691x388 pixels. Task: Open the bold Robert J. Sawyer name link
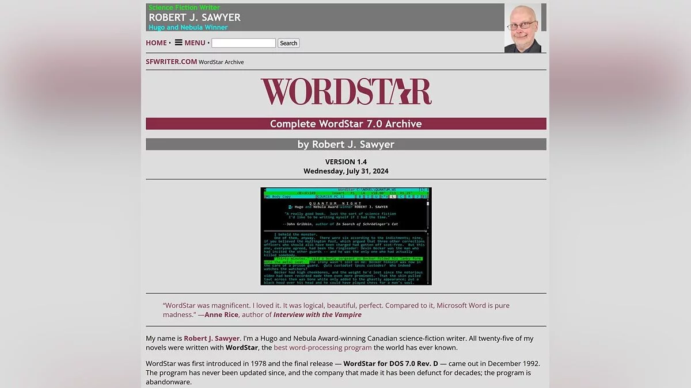pos(211,338)
